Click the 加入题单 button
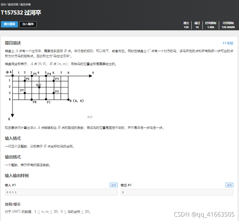The width and height of the screenshot is (239, 221). pyautogui.click(x=28, y=24)
